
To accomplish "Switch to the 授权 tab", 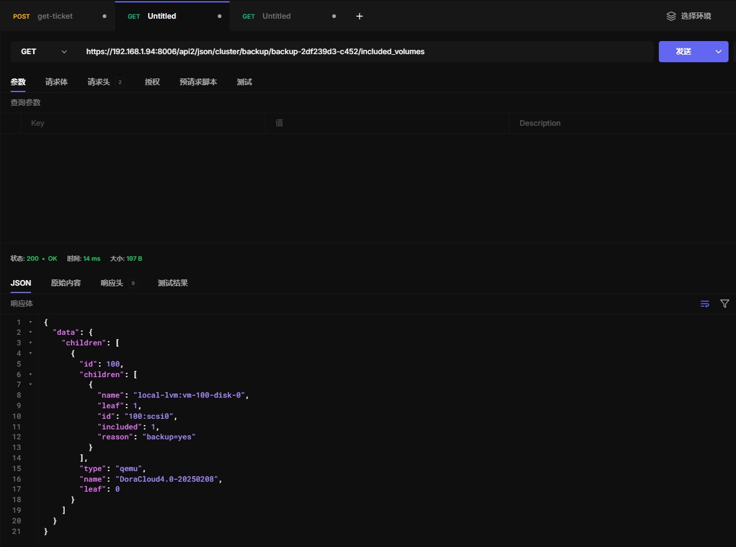I will coord(152,82).
